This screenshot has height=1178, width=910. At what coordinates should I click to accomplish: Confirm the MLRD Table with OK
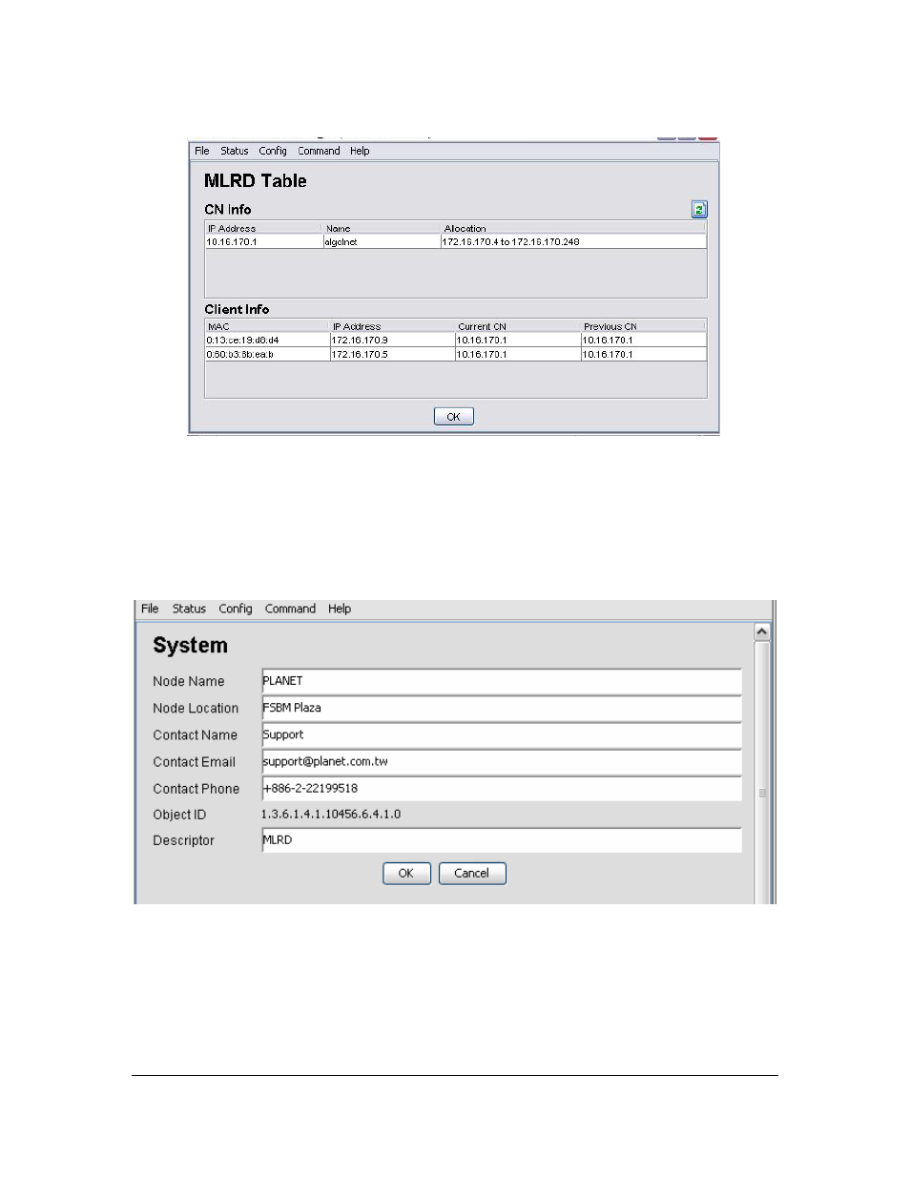(454, 417)
